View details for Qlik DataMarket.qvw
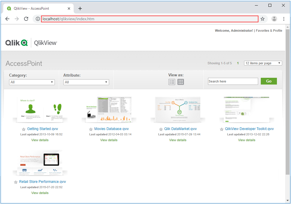The image size is (291, 204). click(177, 140)
